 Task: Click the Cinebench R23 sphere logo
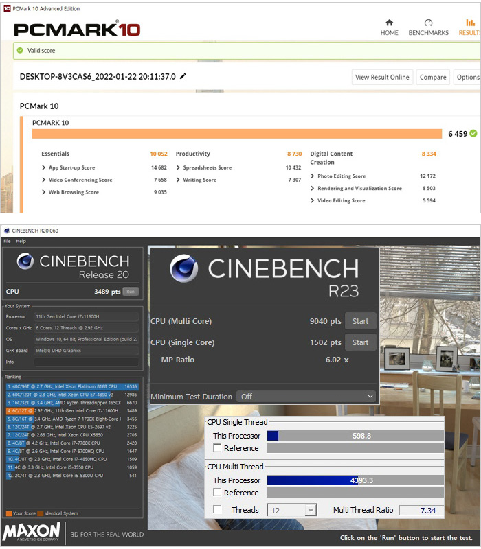pyautogui.click(x=183, y=268)
